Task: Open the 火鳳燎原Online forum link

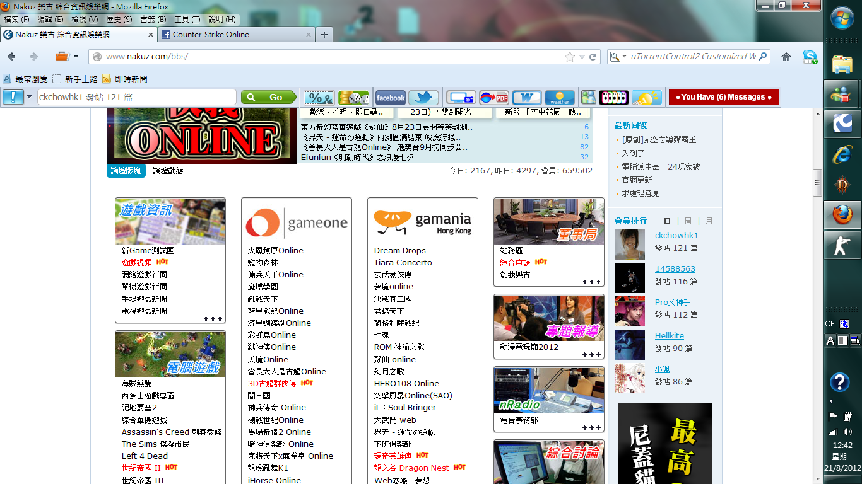Action: [275, 250]
